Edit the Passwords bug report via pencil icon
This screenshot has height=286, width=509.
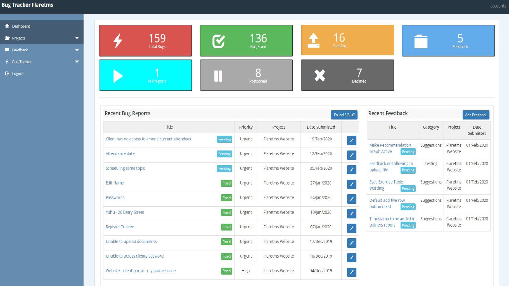(352, 199)
